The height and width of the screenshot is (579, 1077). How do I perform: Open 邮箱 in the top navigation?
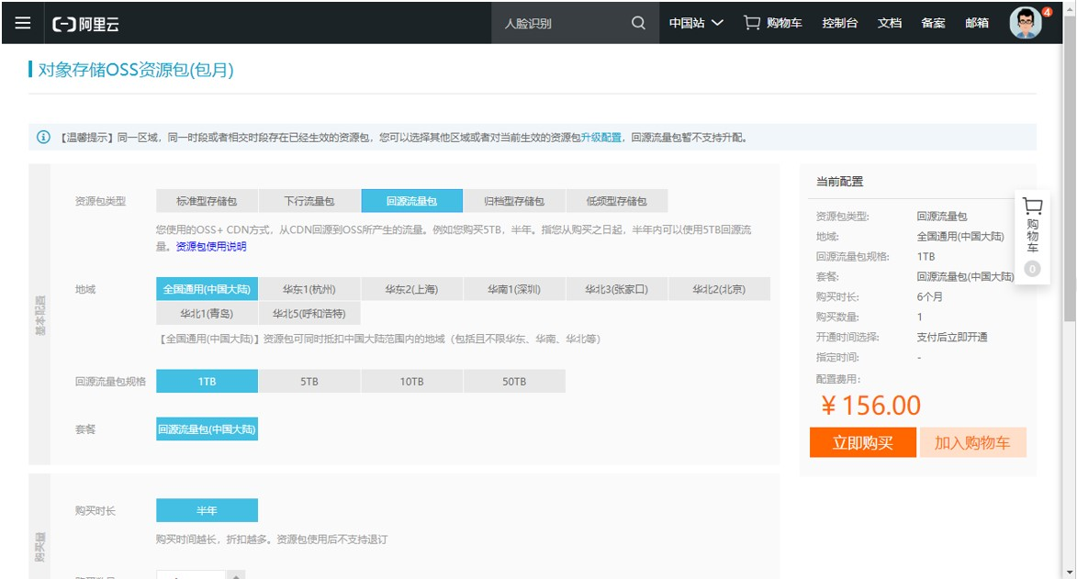pyautogui.click(x=977, y=23)
